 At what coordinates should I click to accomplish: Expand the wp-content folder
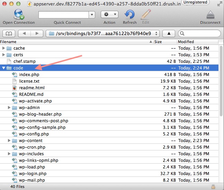click(9, 141)
